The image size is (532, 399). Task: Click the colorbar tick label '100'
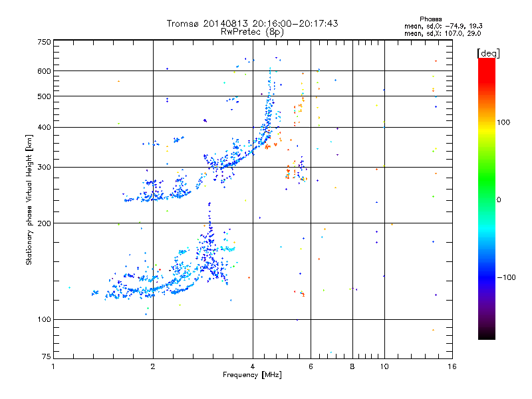pyautogui.click(x=503, y=122)
